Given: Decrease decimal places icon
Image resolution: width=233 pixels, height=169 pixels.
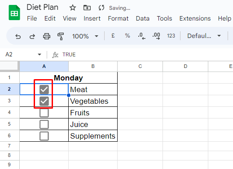Looking at the screenshot, I should (141, 36).
